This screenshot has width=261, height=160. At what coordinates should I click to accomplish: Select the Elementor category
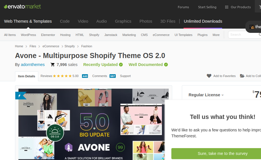[48, 35]
